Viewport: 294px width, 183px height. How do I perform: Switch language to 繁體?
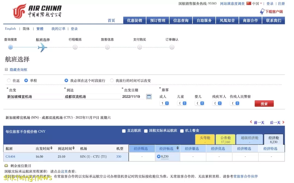point(40,29)
